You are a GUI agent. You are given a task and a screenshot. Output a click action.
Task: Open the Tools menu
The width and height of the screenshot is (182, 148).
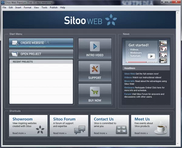[x=44, y=7]
